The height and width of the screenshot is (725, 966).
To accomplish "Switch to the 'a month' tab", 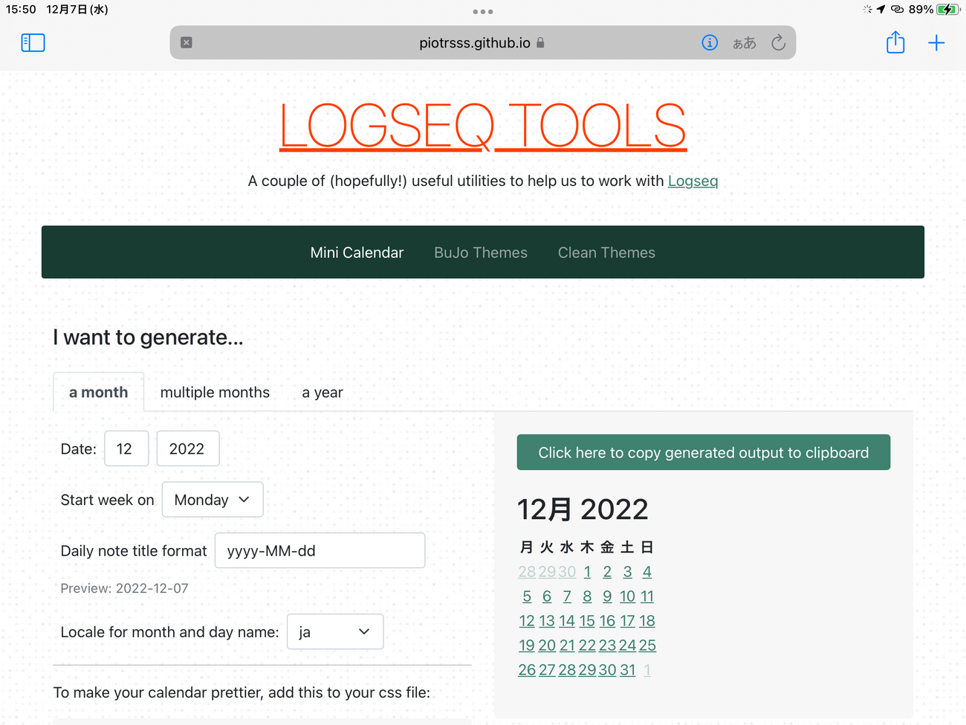I will click(x=98, y=392).
